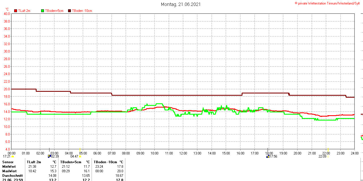The image size is (363, 181).
Task: Click the yellow sunrise marker on the time axis
Action: point(80,150)
